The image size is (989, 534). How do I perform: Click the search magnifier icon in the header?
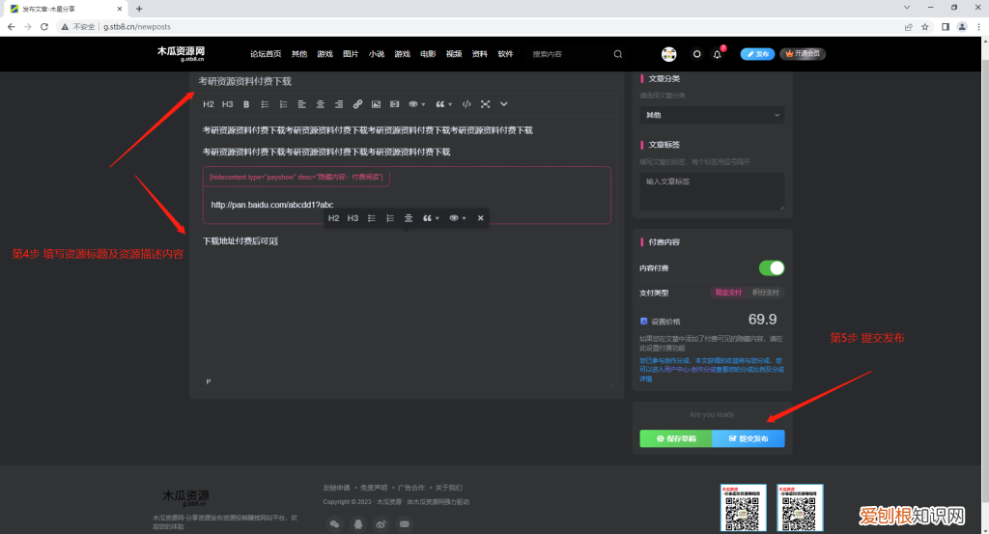pos(618,54)
